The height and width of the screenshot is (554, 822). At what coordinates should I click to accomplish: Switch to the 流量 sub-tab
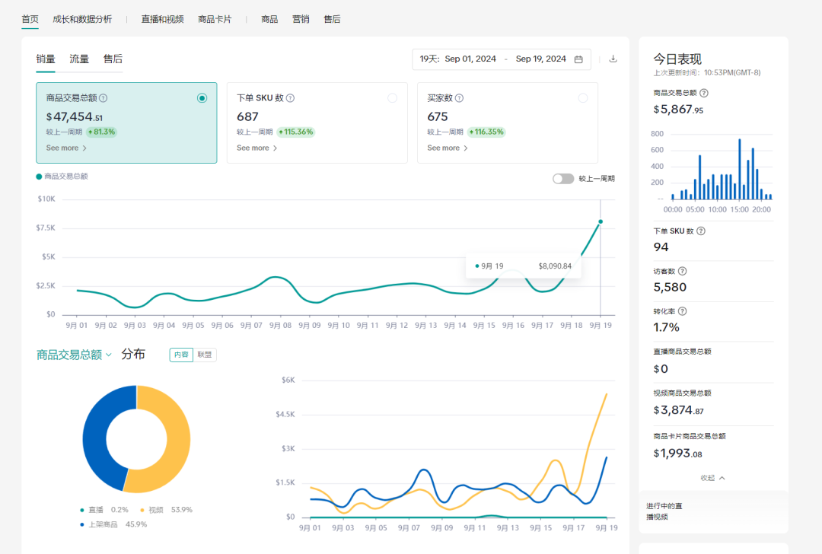point(79,59)
